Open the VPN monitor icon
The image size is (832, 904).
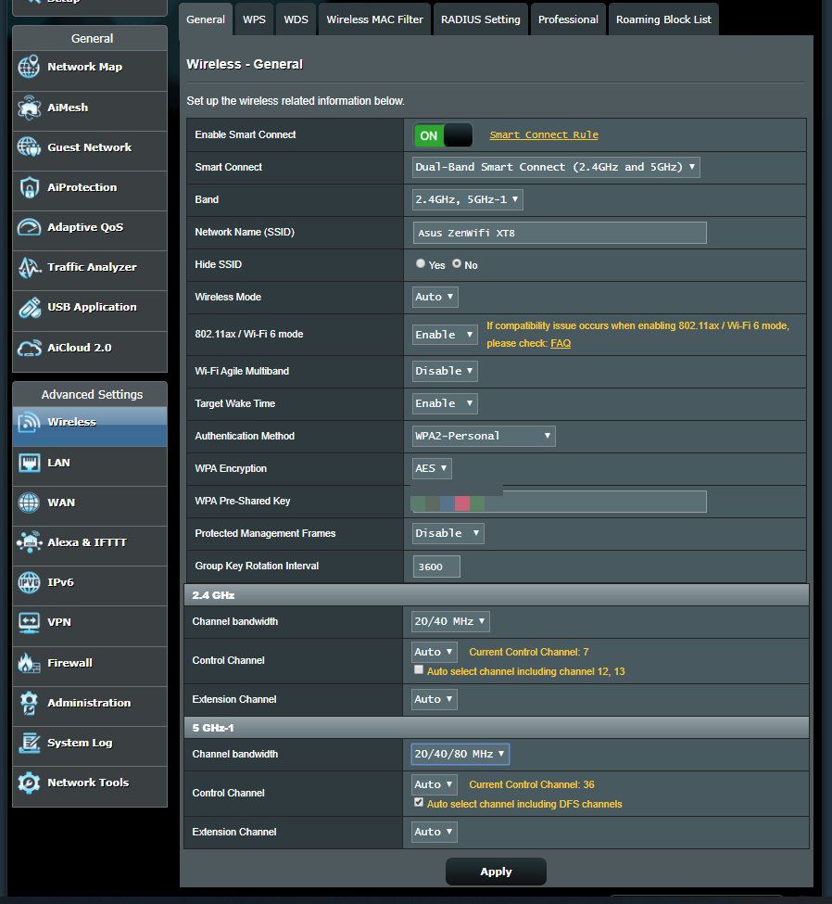(29, 622)
